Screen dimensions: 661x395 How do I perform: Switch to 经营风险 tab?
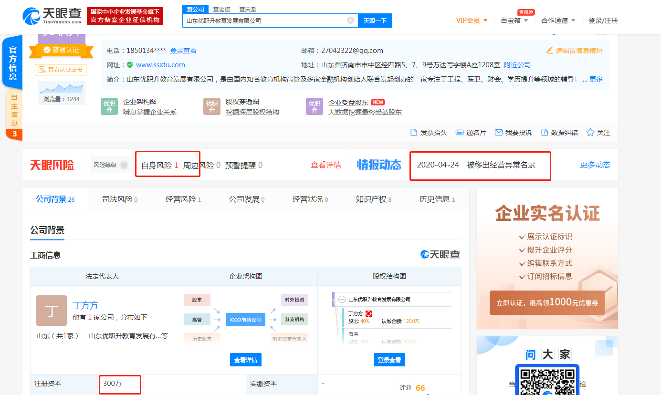pyautogui.click(x=183, y=199)
